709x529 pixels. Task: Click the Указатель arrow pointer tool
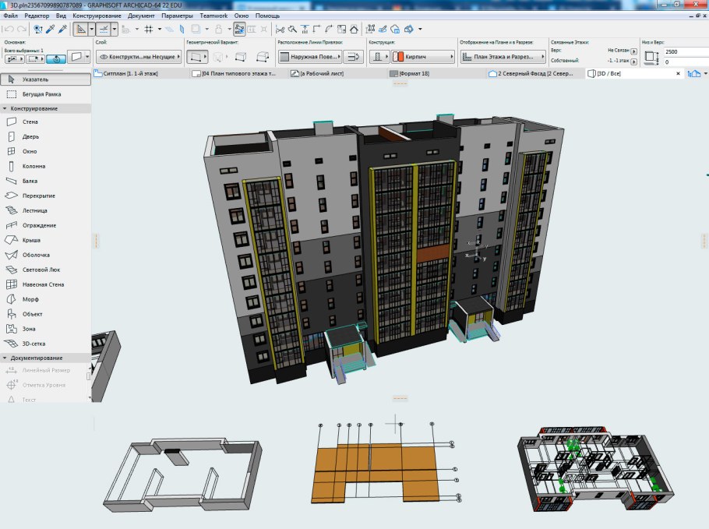[36, 79]
